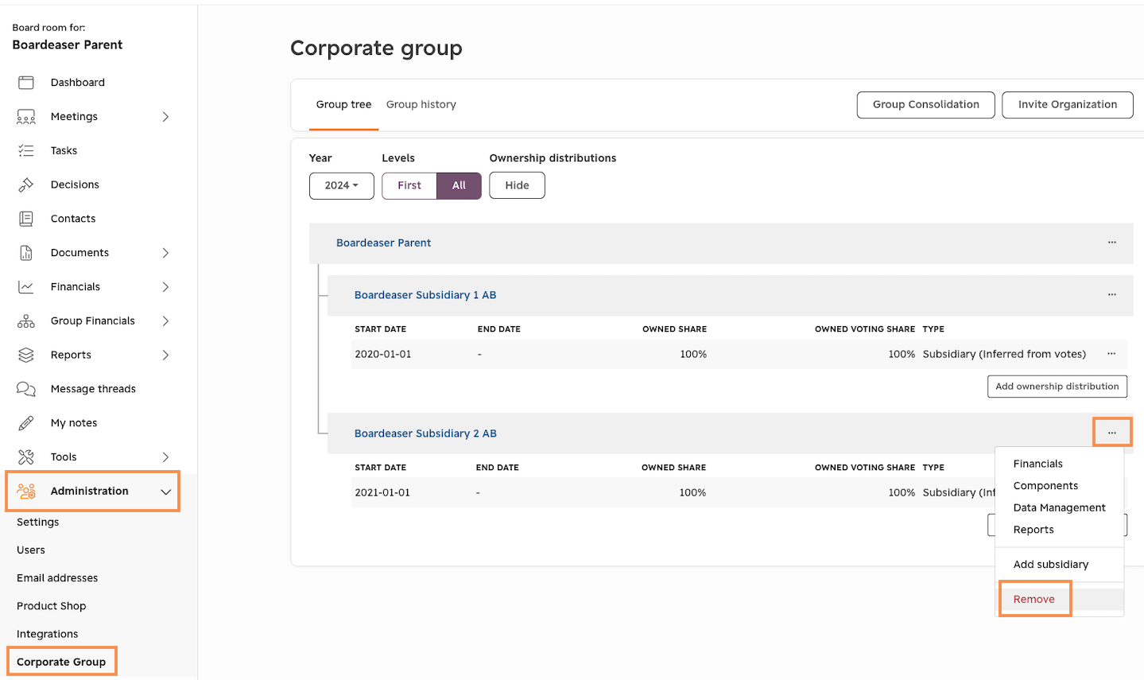Open ellipsis menu on 2020-01-01 ownership row
The width and height of the screenshot is (1144, 680).
pyautogui.click(x=1111, y=354)
